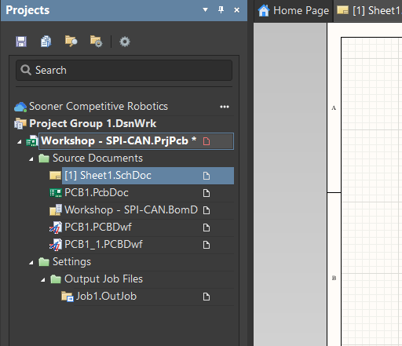Click the red modified-status icon on Workshop project
Viewport: 402px width, 346px height.
coord(206,141)
